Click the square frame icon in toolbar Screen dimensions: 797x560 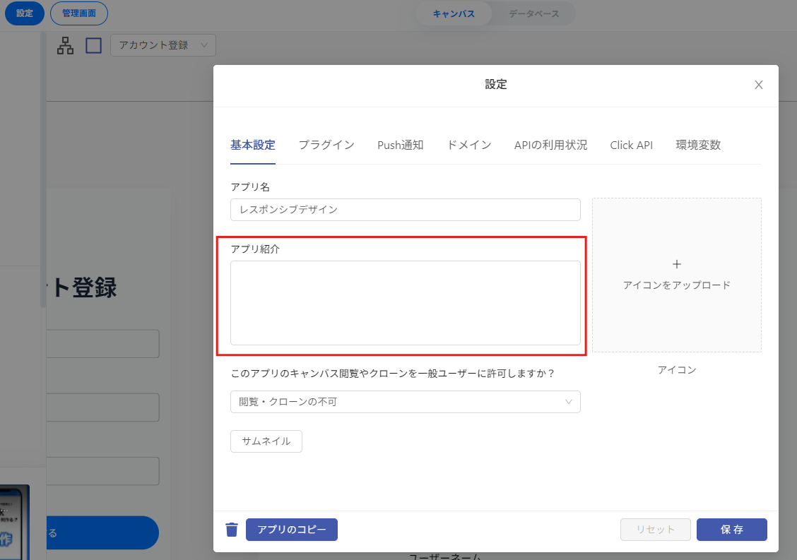point(94,46)
